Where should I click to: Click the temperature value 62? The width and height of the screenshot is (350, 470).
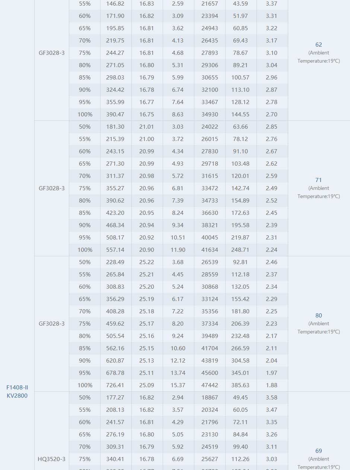click(318, 45)
